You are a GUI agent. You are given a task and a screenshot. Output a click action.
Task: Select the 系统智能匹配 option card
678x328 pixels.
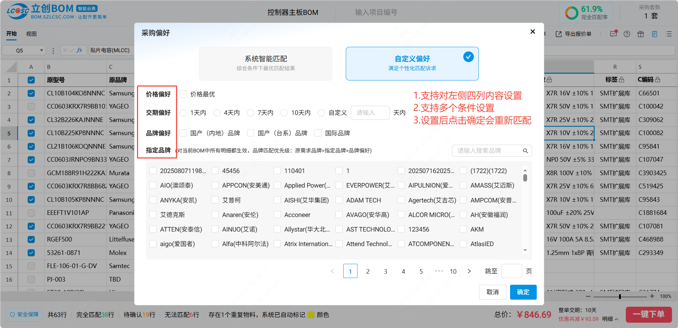point(266,63)
